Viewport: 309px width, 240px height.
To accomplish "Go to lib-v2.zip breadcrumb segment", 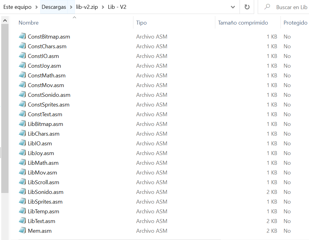I will (x=87, y=7).
